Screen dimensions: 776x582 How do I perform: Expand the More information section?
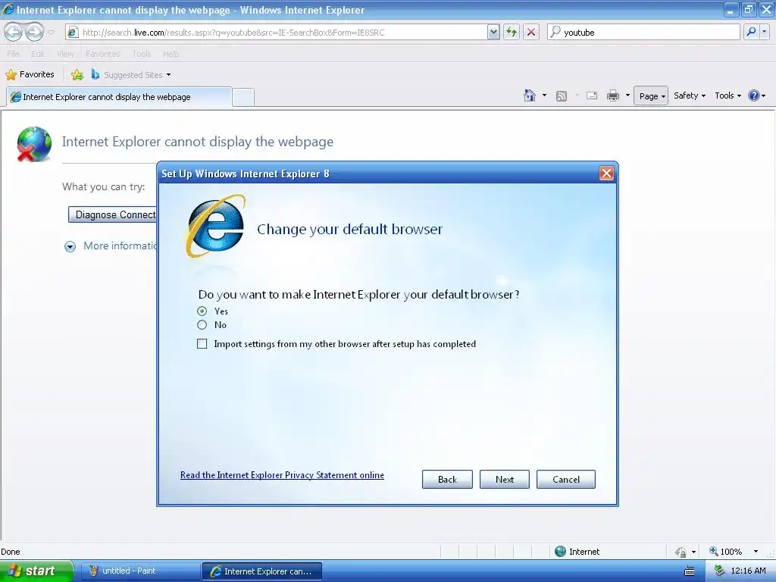[70, 246]
